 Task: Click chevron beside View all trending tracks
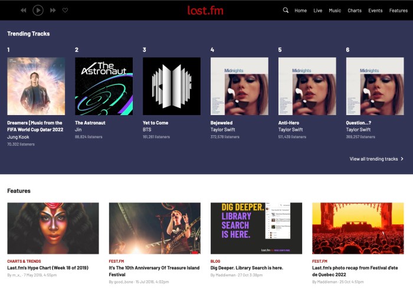coord(402,159)
